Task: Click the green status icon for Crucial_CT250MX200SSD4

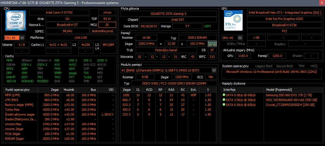Action: 224,104
